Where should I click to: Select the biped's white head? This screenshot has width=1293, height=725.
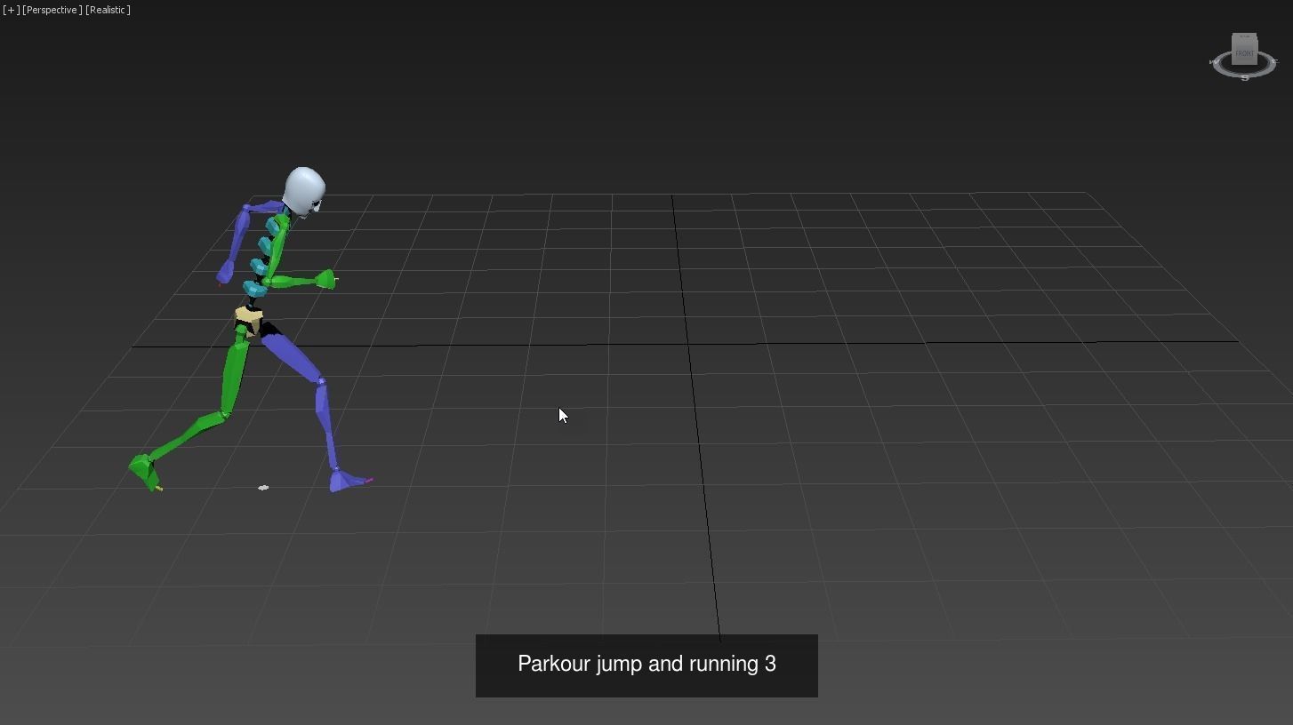click(x=304, y=190)
